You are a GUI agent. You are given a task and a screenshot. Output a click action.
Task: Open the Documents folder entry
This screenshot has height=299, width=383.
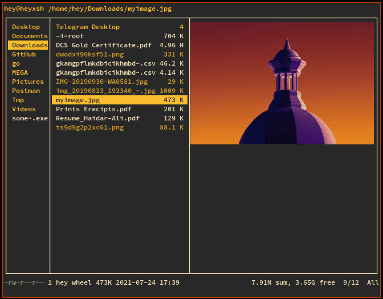30,36
